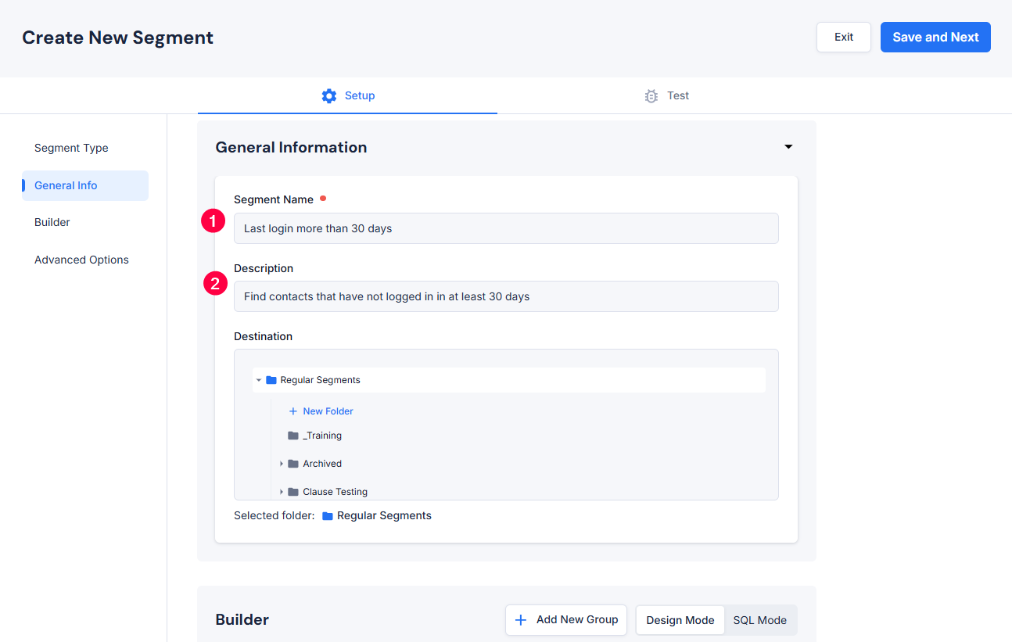Open Advanced Options in sidebar

point(81,260)
